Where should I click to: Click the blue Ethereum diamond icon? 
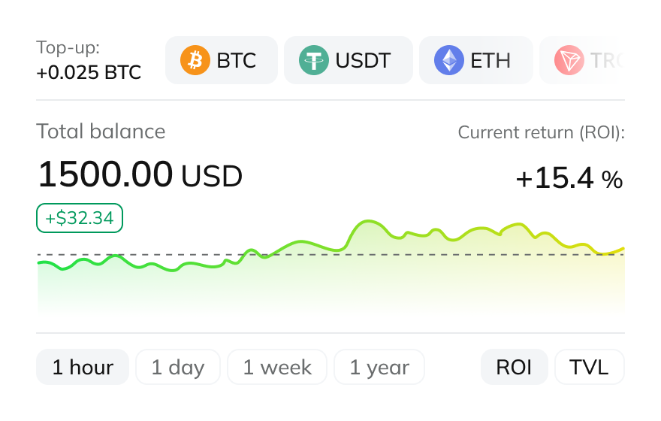(x=449, y=60)
